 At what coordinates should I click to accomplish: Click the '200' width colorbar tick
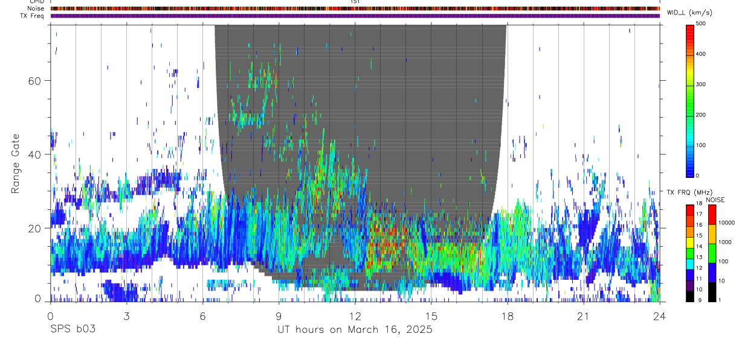[x=701, y=115]
